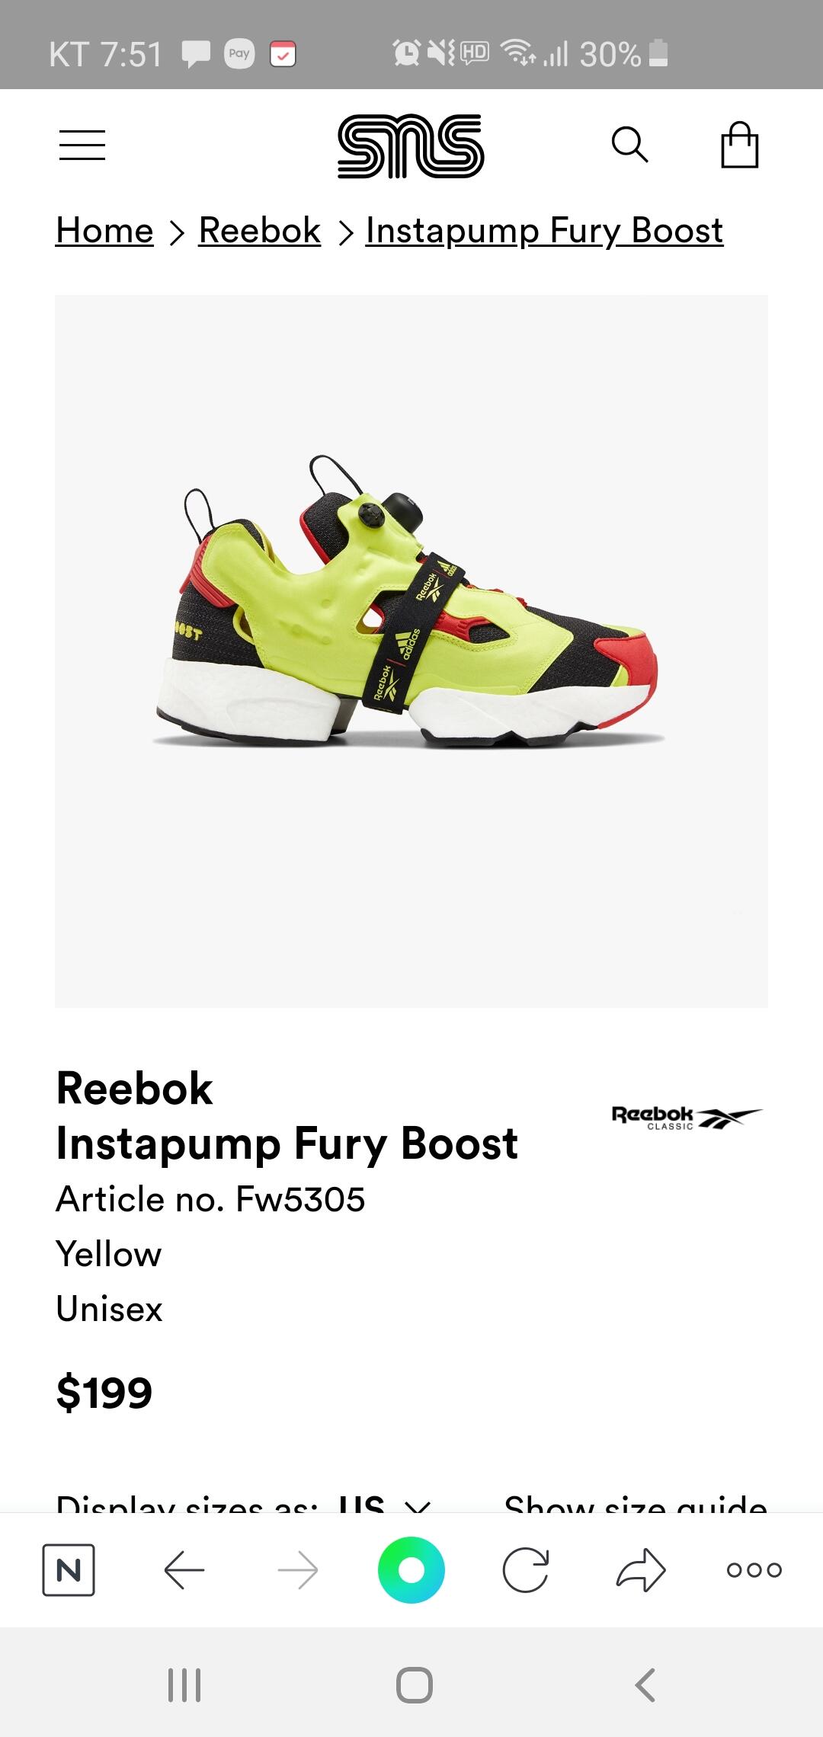
Task: Tap Android recent apps button
Action: point(184,1684)
